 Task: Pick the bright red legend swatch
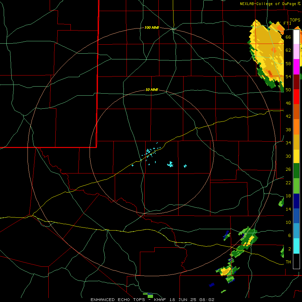[x=296, y=97]
